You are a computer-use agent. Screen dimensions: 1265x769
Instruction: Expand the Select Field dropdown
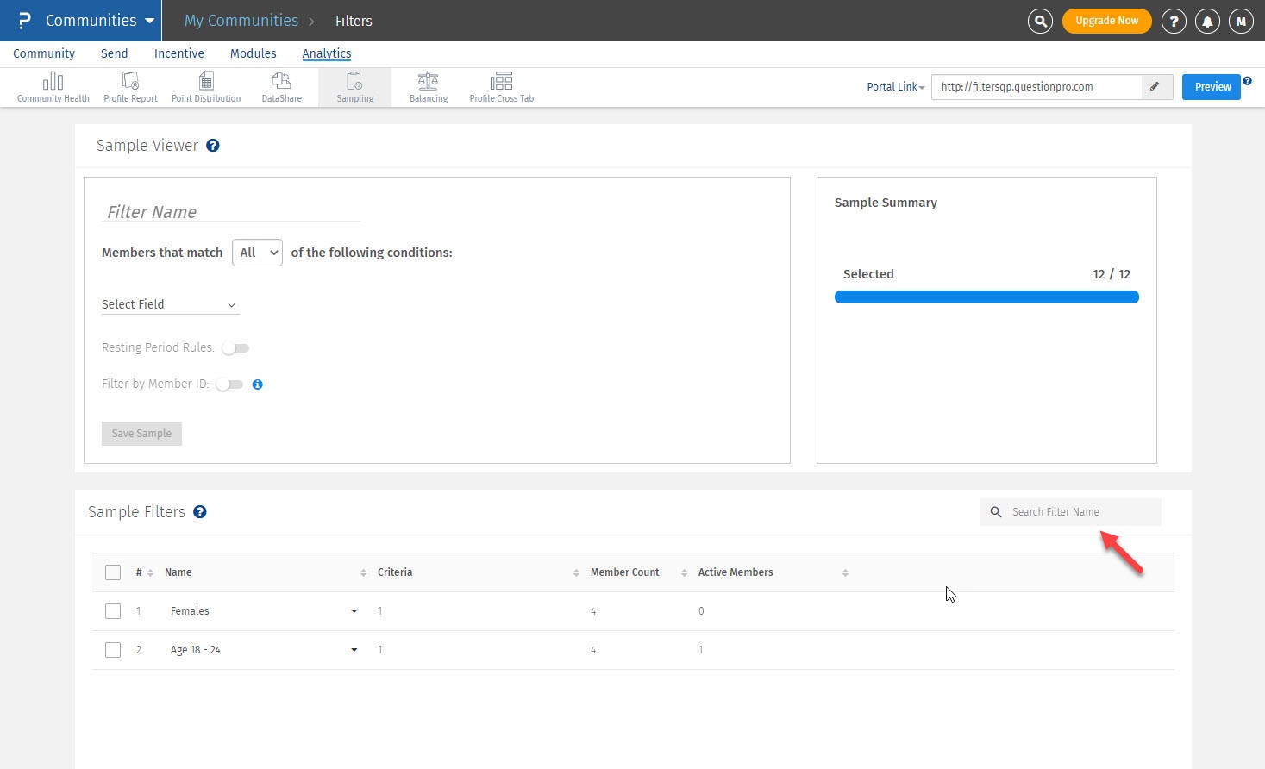(169, 304)
